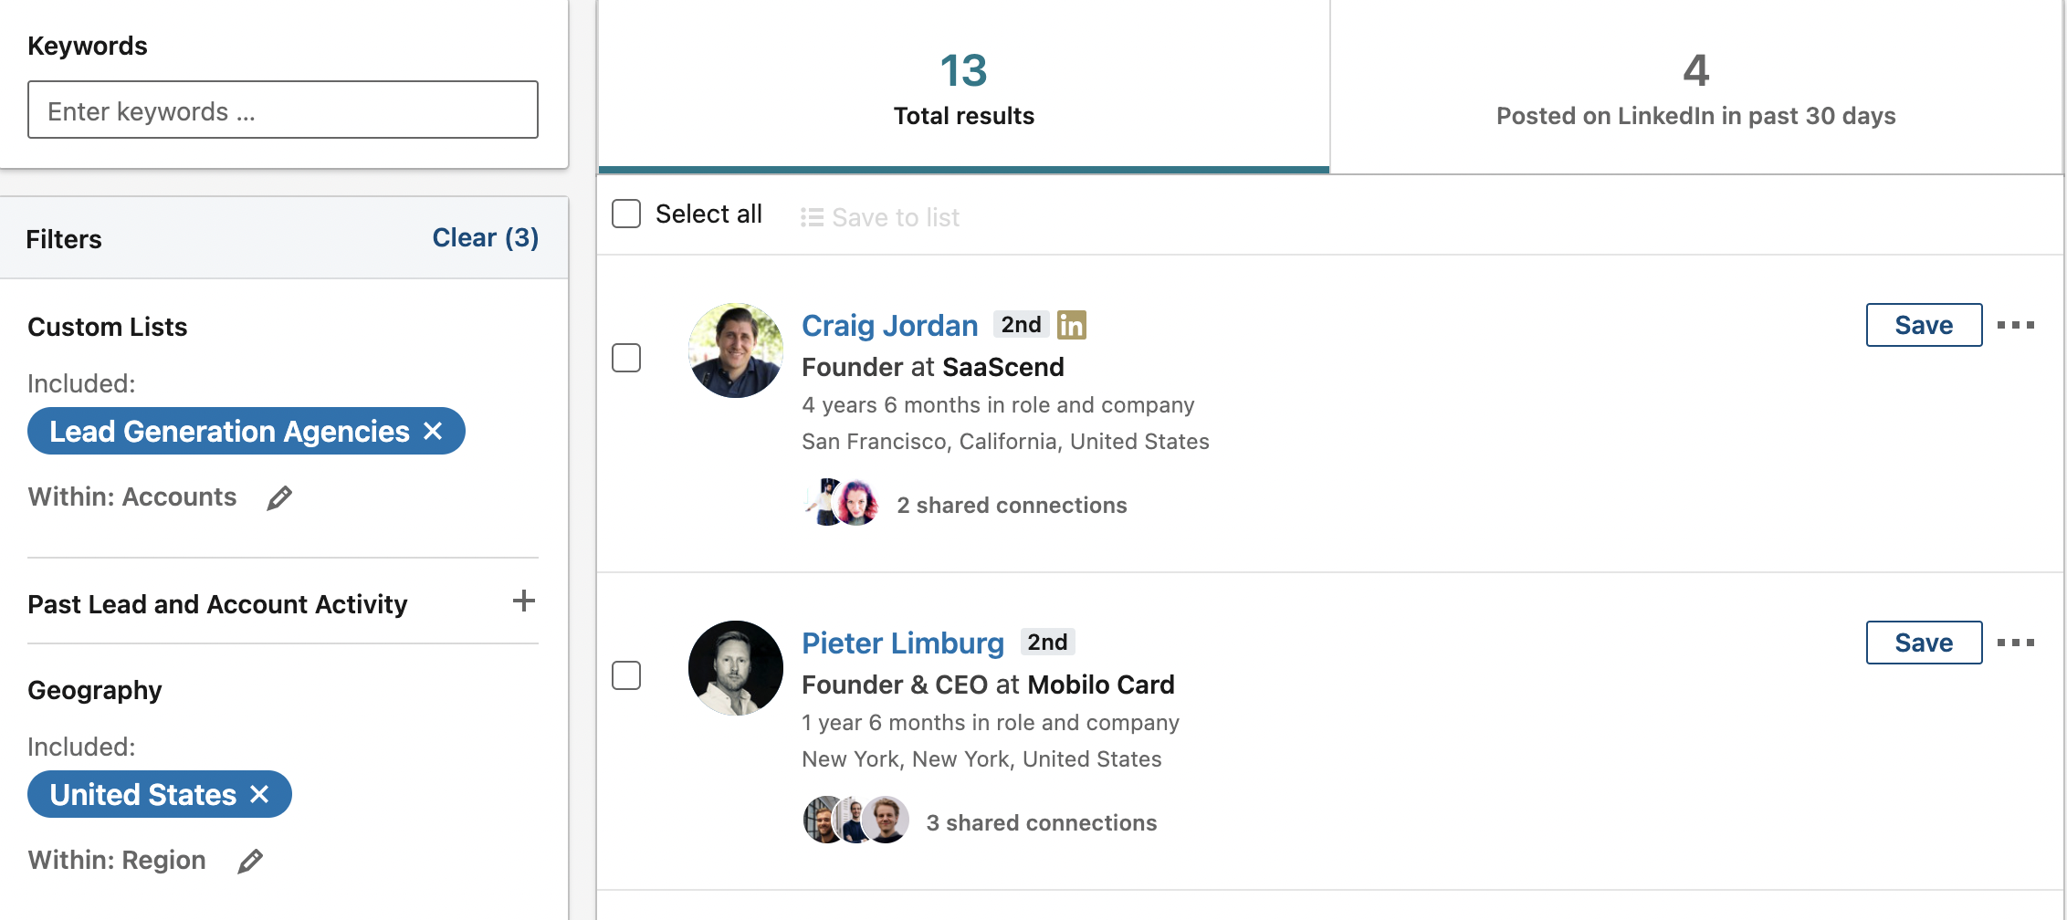Open Craig Jordan's LinkedIn premium badge icon
2067x920 pixels.
(1072, 325)
